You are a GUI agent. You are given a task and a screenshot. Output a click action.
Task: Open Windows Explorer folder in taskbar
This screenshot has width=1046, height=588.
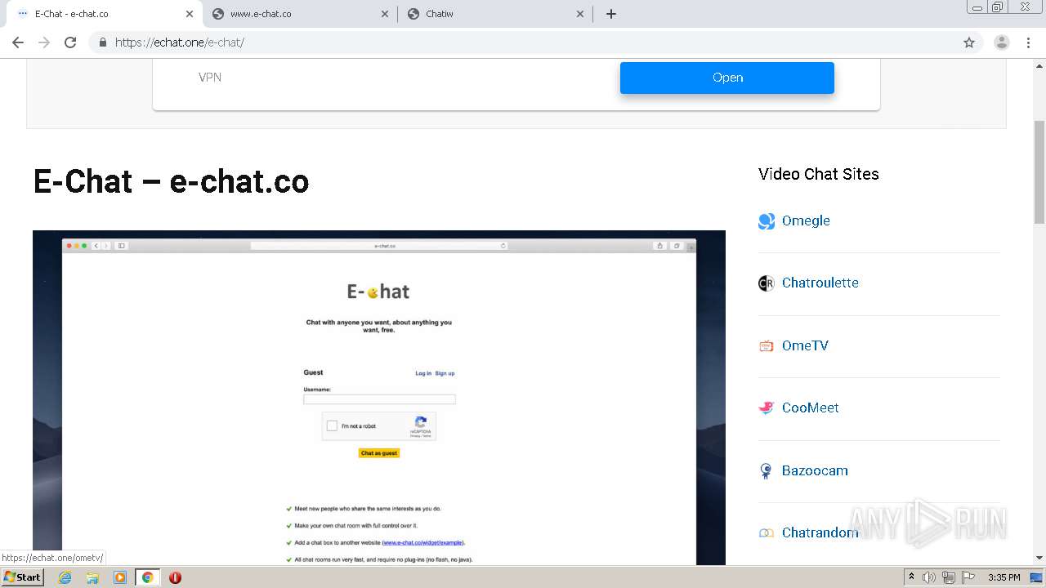[92, 577]
